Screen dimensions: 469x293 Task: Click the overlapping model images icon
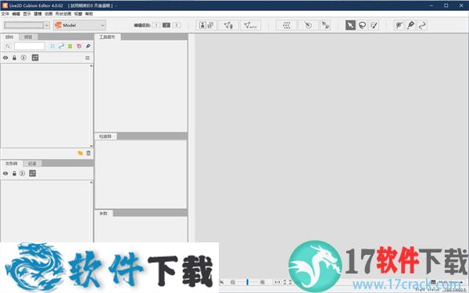click(x=210, y=26)
